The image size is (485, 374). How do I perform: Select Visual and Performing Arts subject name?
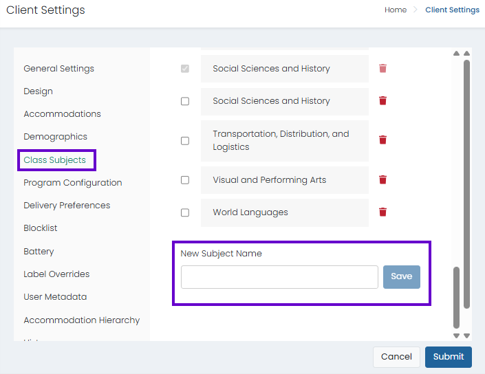click(x=285, y=180)
